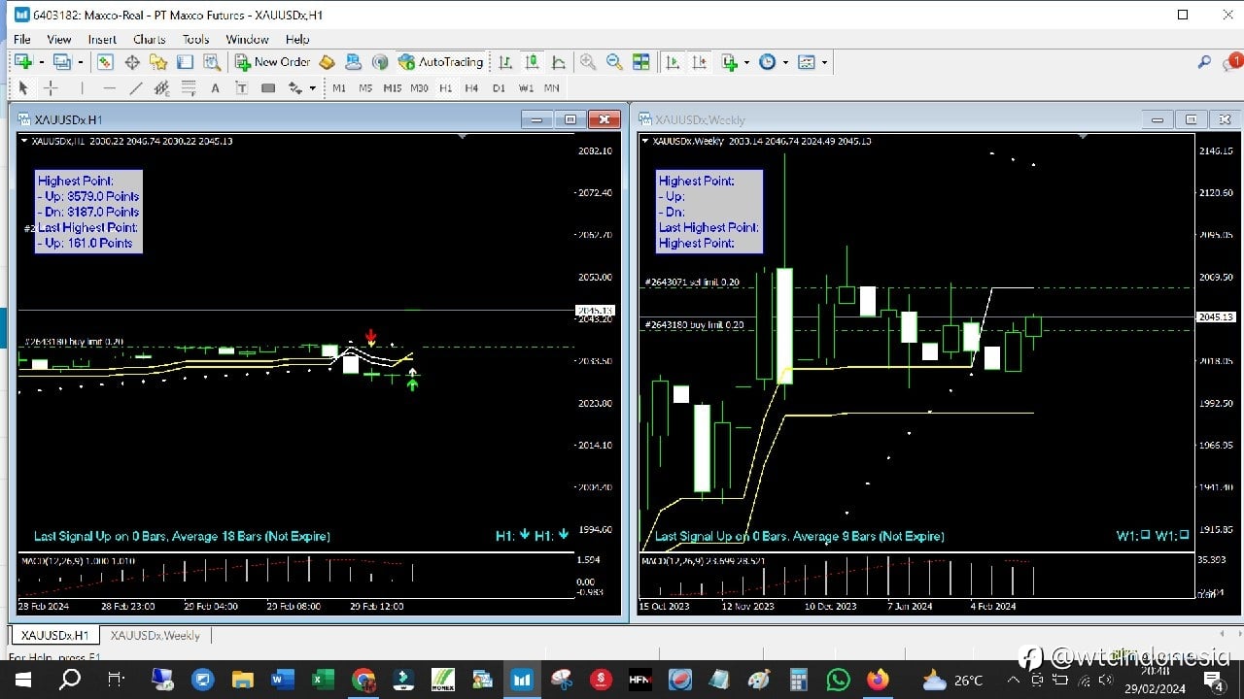Show the Market Watch window

point(105,62)
